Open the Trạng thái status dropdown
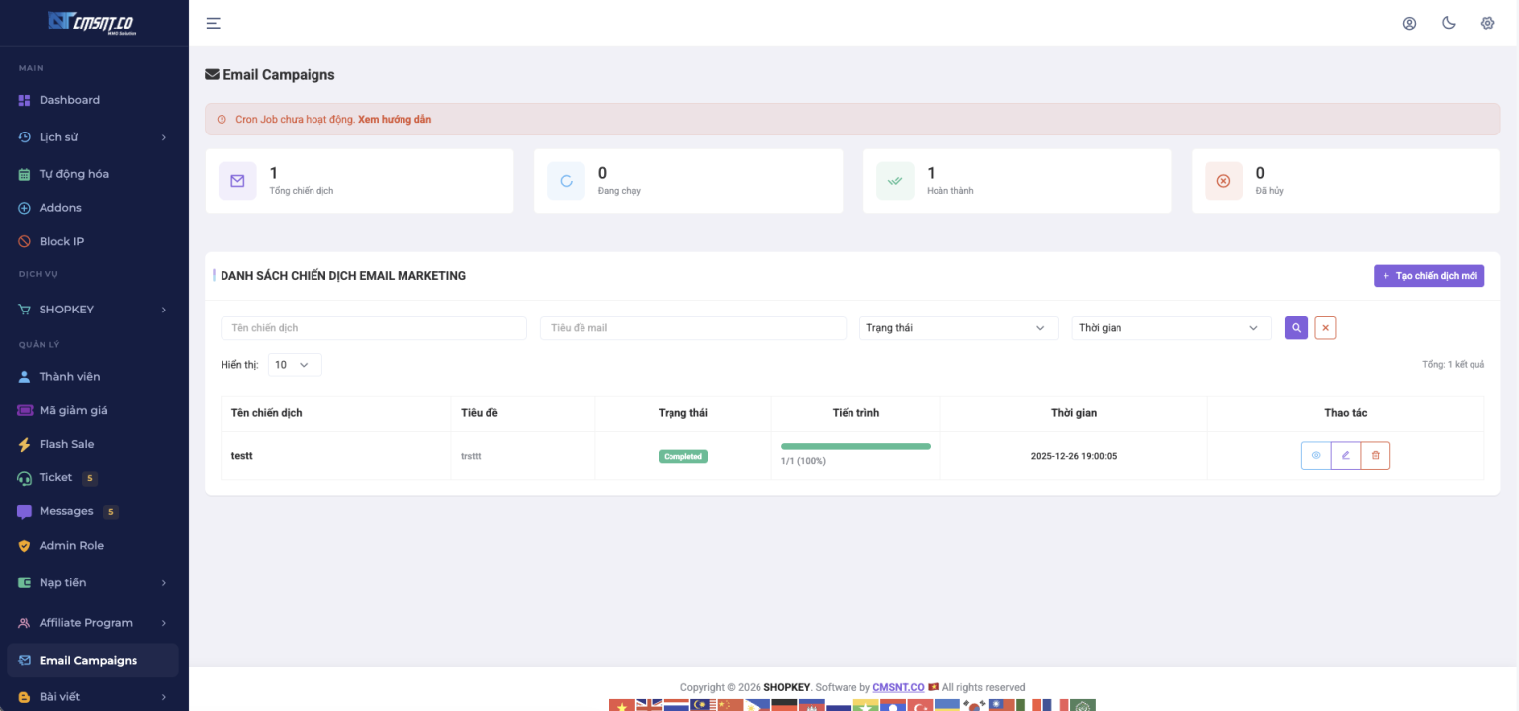The image size is (1519, 711). click(958, 327)
